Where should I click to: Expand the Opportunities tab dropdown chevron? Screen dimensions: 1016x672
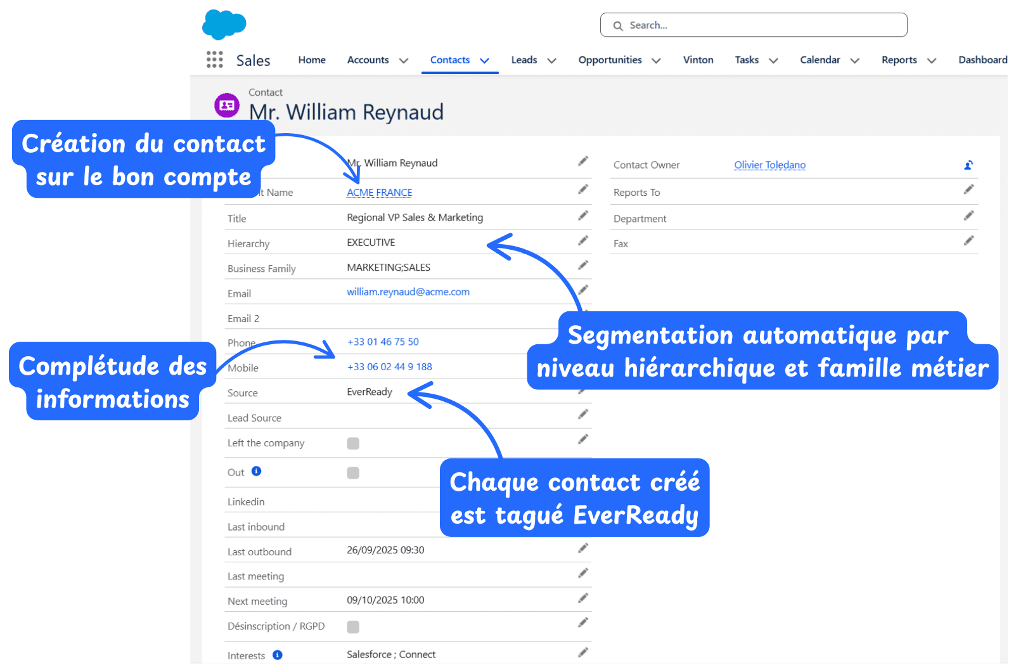[656, 61]
